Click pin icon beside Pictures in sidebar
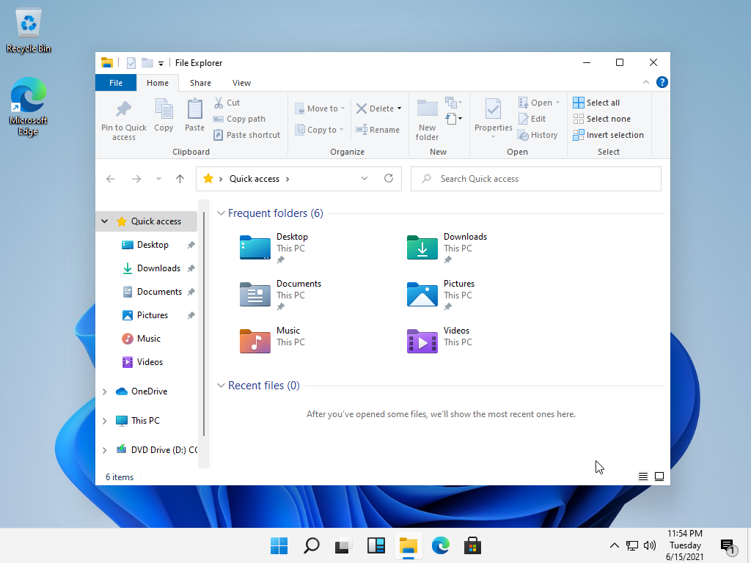The height and width of the screenshot is (563, 751). (x=191, y=315)
